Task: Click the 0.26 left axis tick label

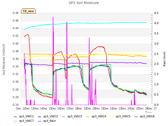Action: [x=16, y=97]
